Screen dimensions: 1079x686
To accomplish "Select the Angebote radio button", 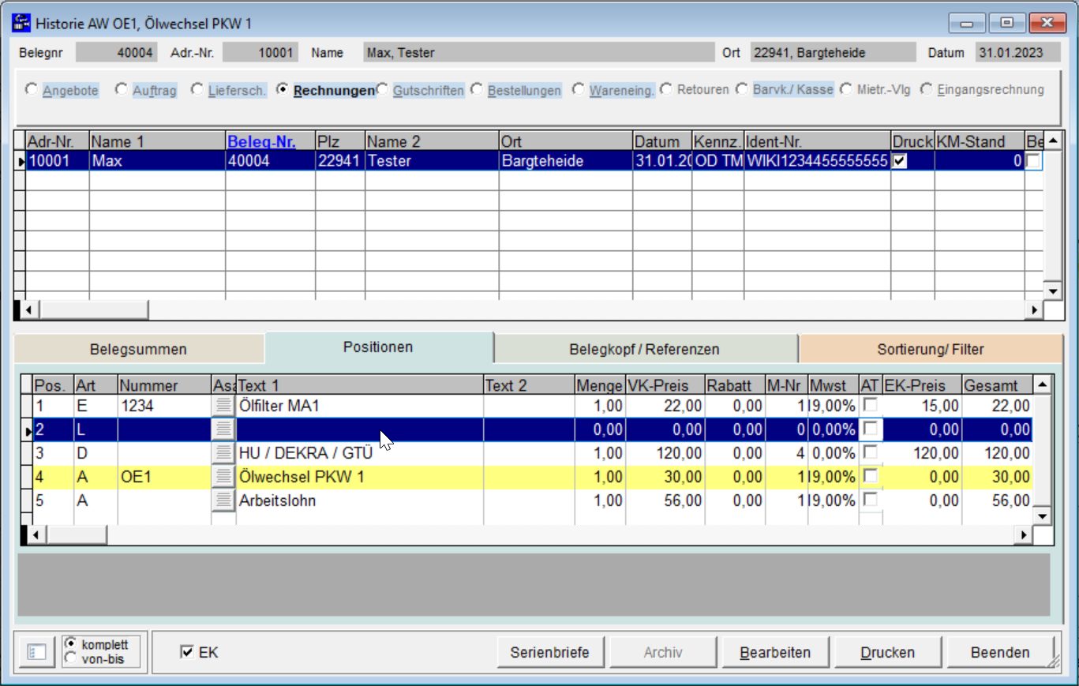I will (x=31, y=89).
